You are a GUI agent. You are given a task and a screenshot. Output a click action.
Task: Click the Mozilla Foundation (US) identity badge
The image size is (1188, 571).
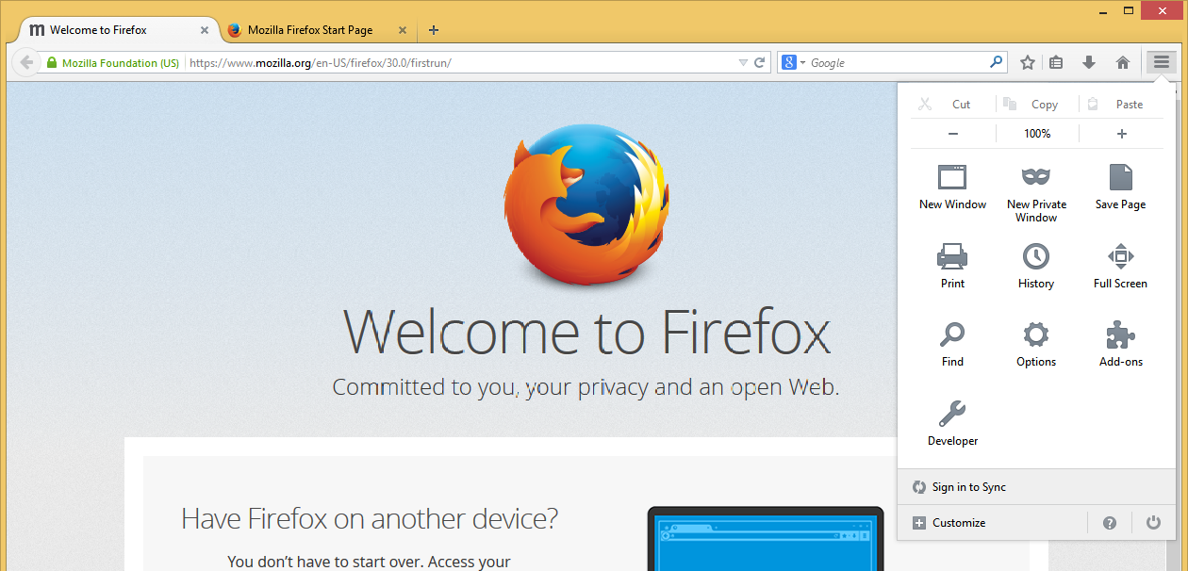(112, 63)
